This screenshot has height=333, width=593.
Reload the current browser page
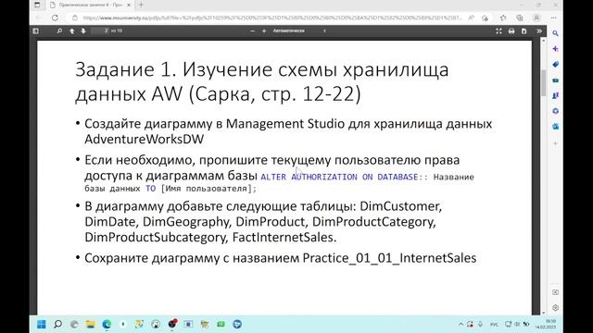[x=55, y=18]
